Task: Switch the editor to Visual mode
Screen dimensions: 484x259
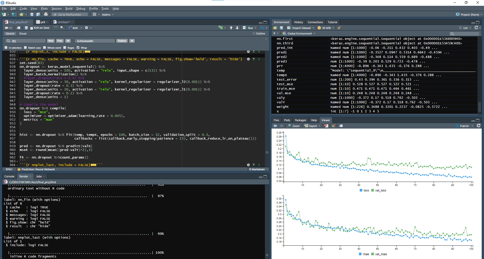Action: tap(23, 34)
